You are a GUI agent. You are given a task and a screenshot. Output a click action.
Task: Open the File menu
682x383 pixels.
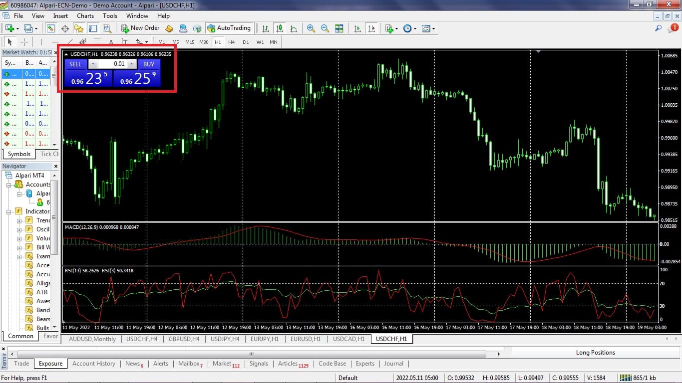pyautogui.click(x=18, y=15)
